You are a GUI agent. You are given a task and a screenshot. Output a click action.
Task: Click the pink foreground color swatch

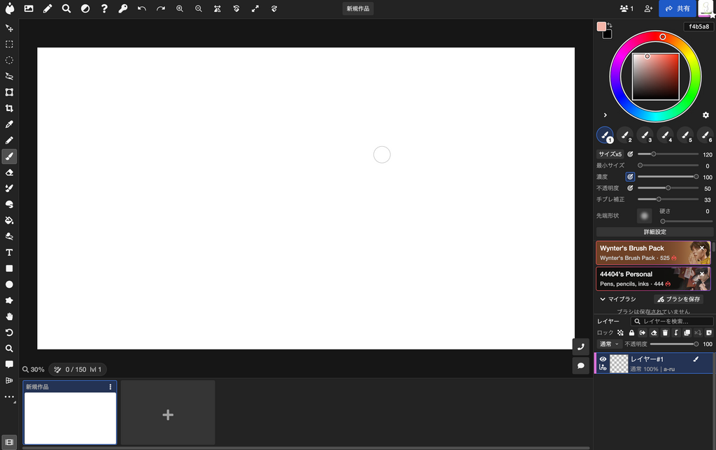[x=601, y=27]
